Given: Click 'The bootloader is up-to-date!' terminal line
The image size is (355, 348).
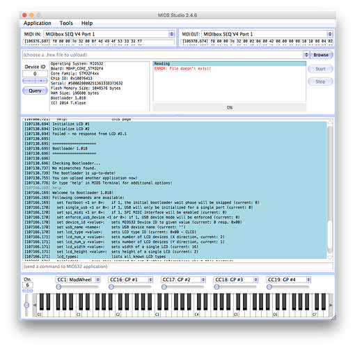Looking at the screenshot, I should pos(84,173).
